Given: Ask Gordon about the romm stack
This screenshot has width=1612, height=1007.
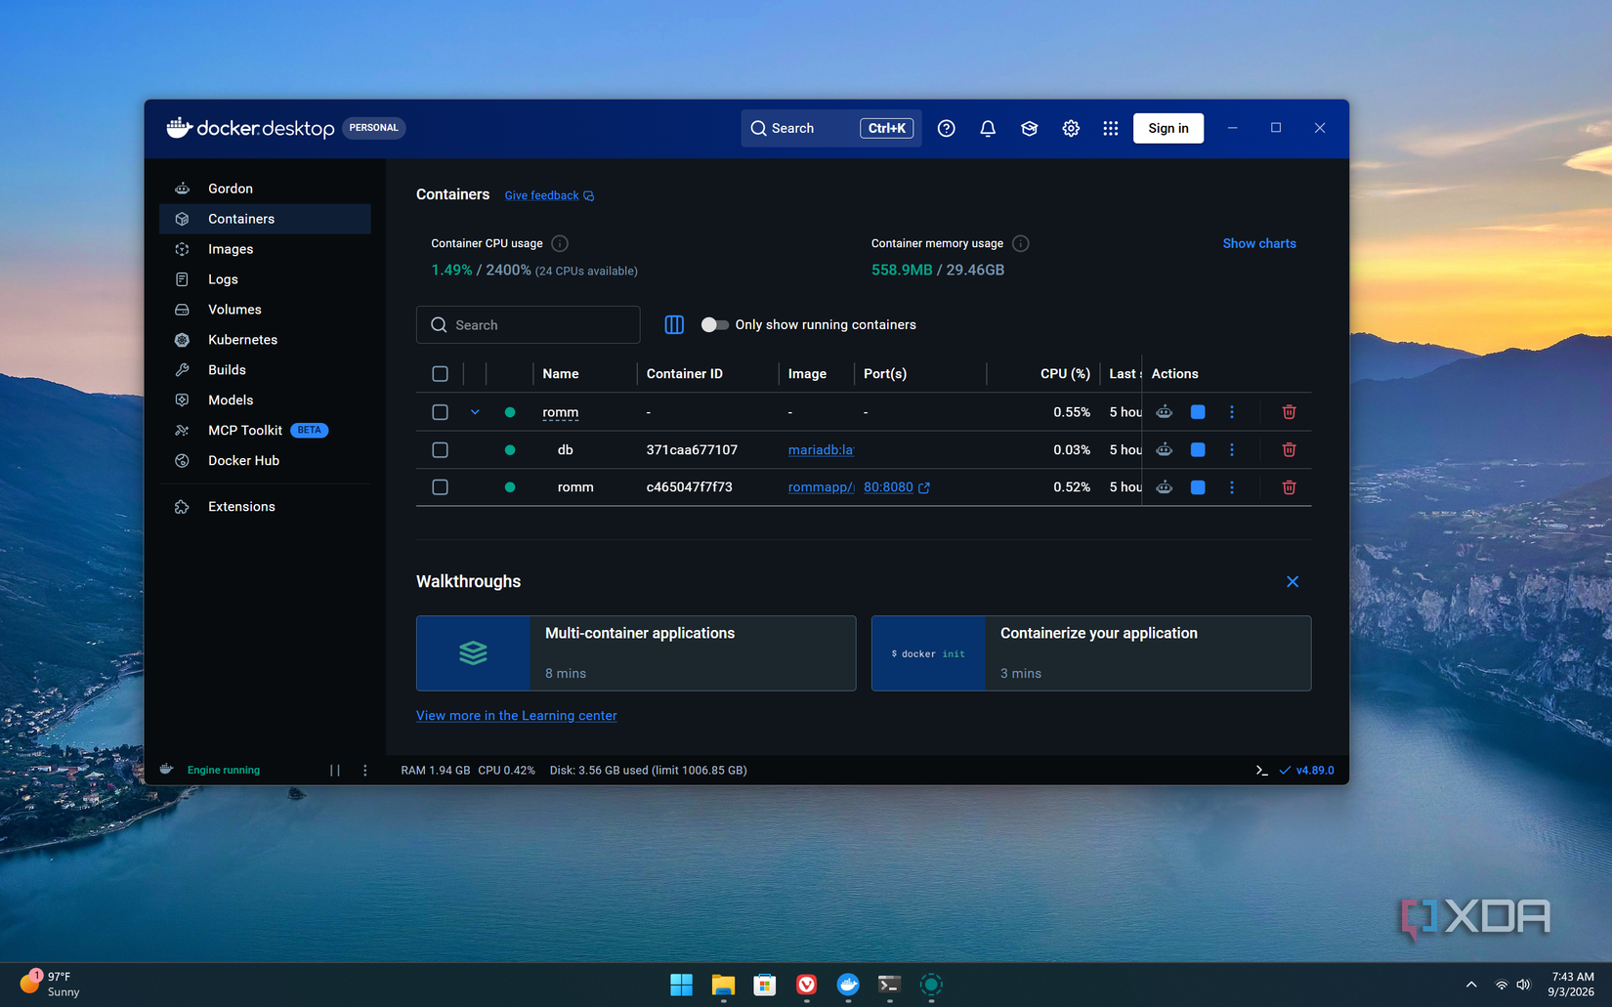Looking at the screenshot, I should 1164,412.
